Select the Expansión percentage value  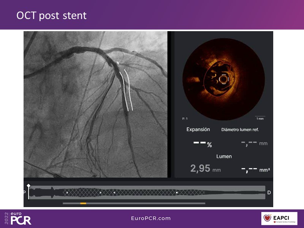pyautogui.click(x=202, y=144)
